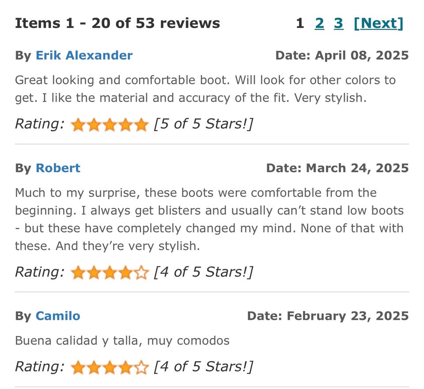Click the "Items 1 - 20 of 53 reviews" heading
Image resolution: width=424 pixels, height=389 pixels.
tap(117, 23)
